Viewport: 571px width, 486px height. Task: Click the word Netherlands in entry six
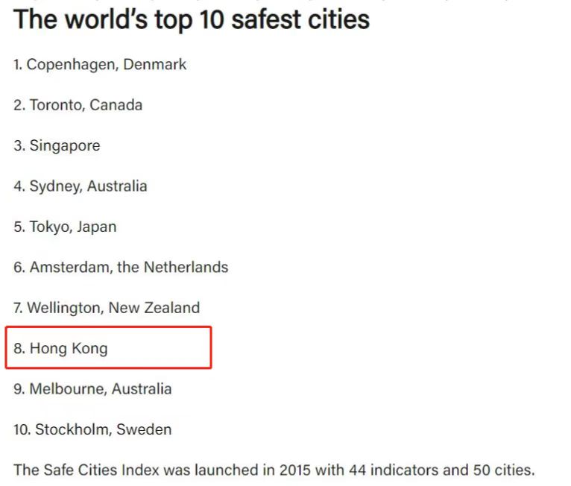(x=186, y=267)
